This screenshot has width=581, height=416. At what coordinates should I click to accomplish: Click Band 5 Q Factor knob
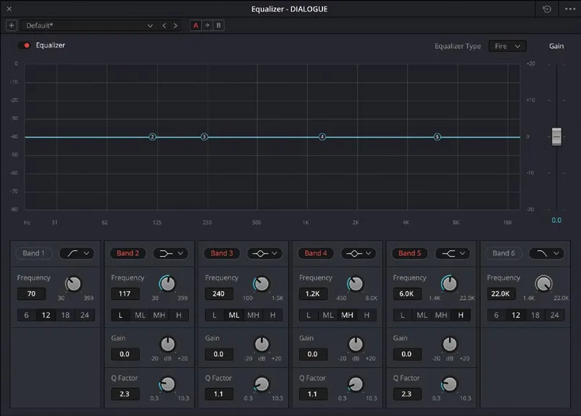pyautogui.click(x=450, y=384)
